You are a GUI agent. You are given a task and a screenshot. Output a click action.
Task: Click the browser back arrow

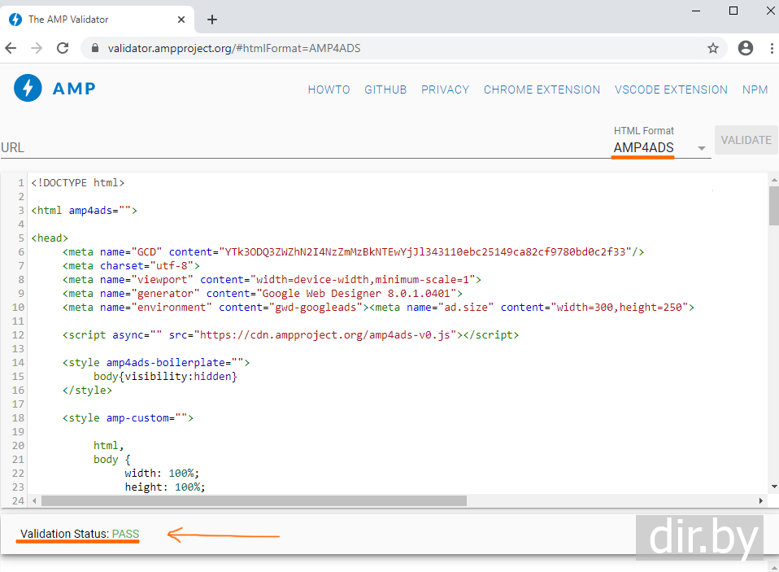(x=11, y=48)
